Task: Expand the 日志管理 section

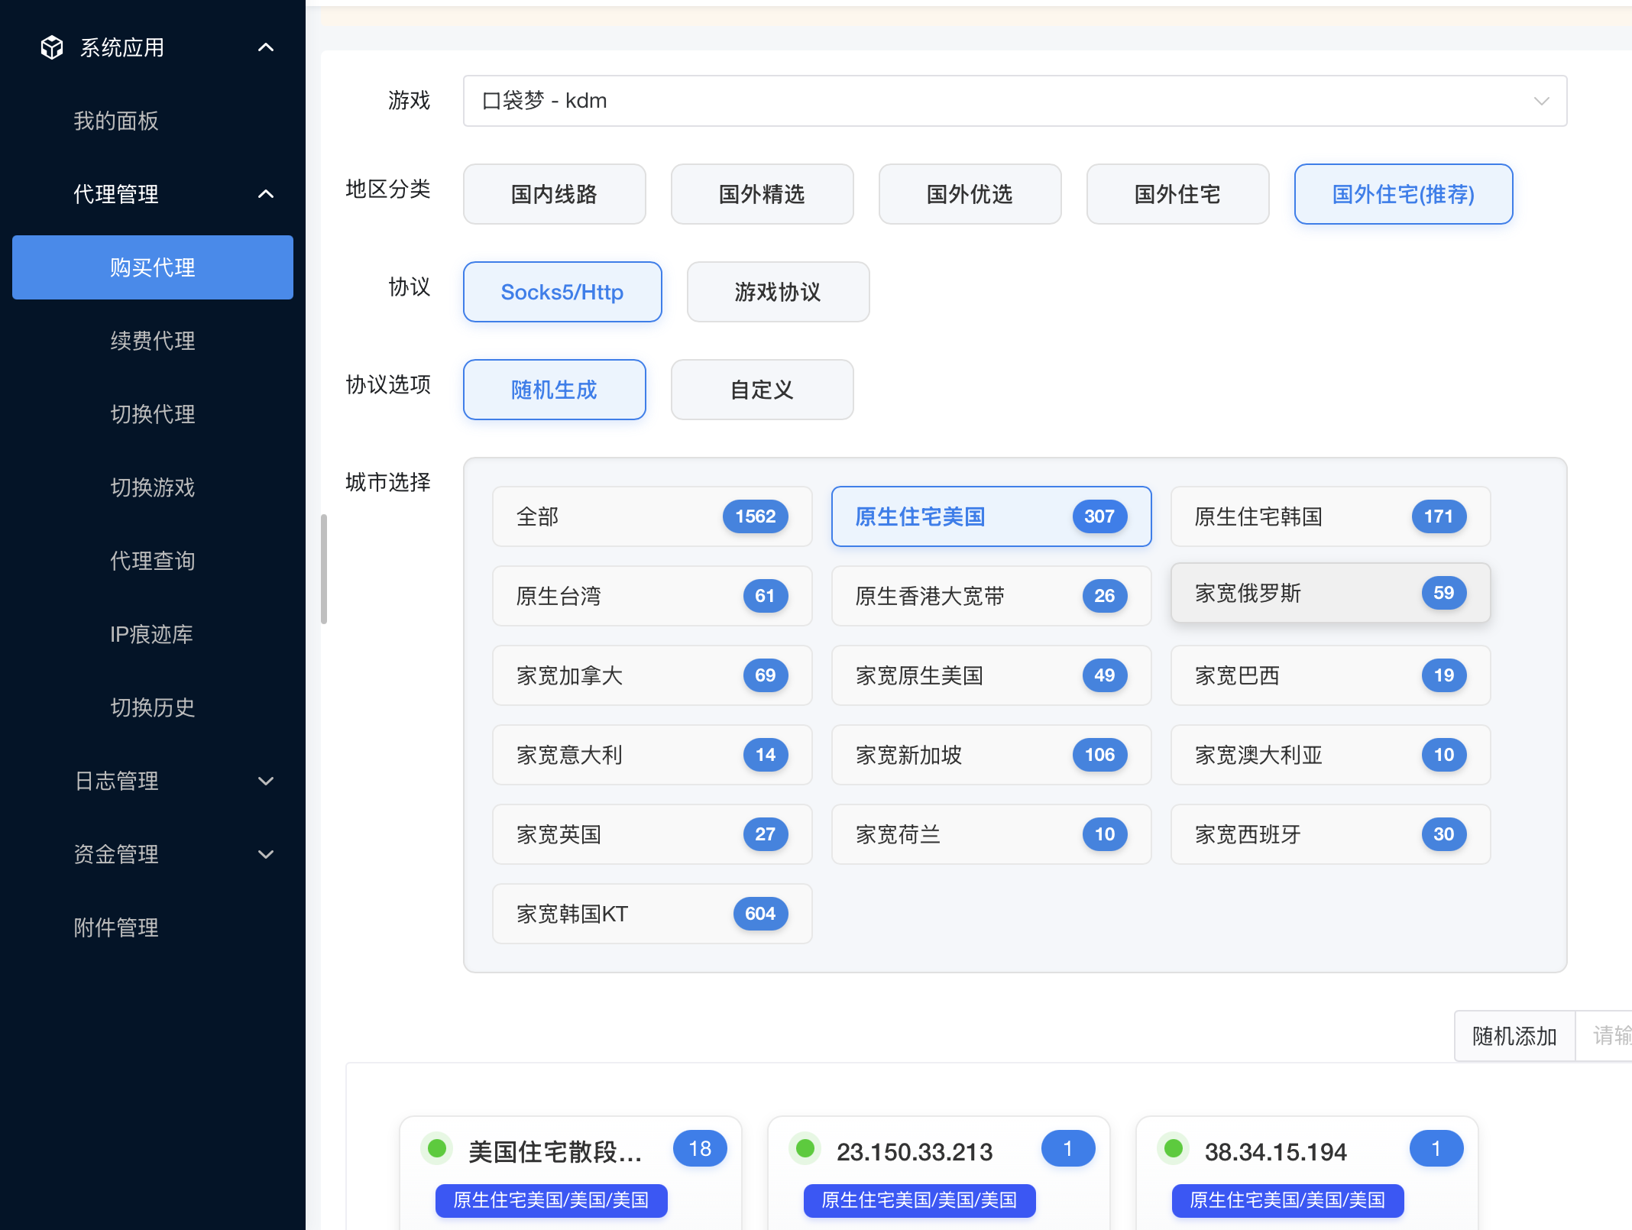Action: coord(152,781)
